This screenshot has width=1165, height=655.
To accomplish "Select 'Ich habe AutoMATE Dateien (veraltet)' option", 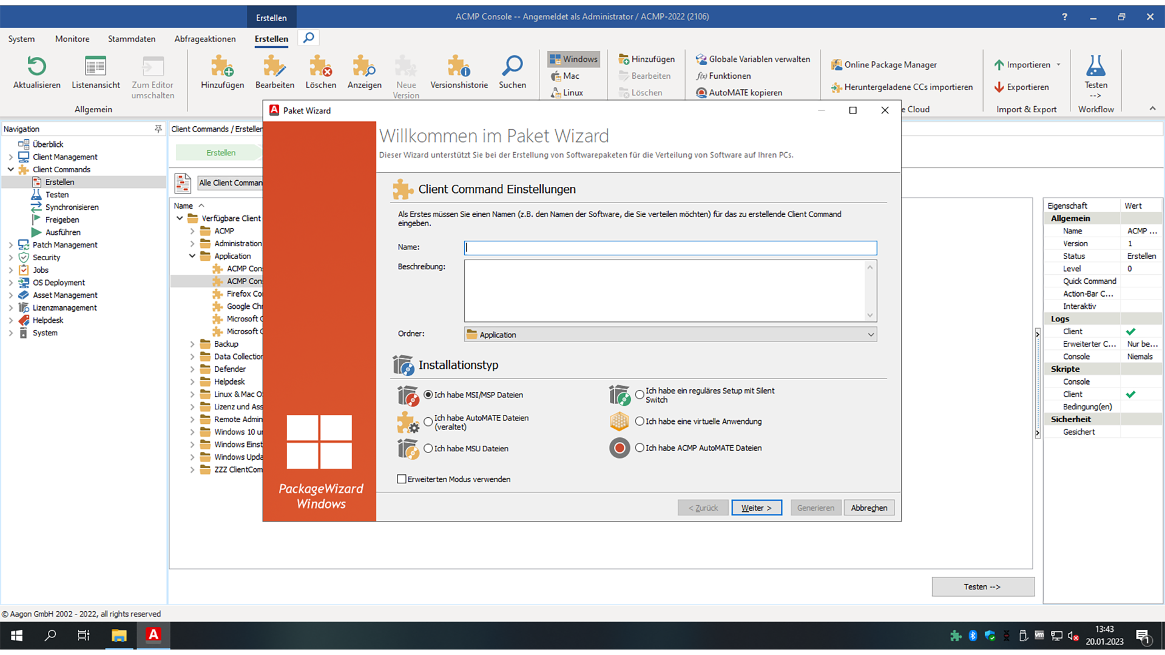I will (428, 422).
